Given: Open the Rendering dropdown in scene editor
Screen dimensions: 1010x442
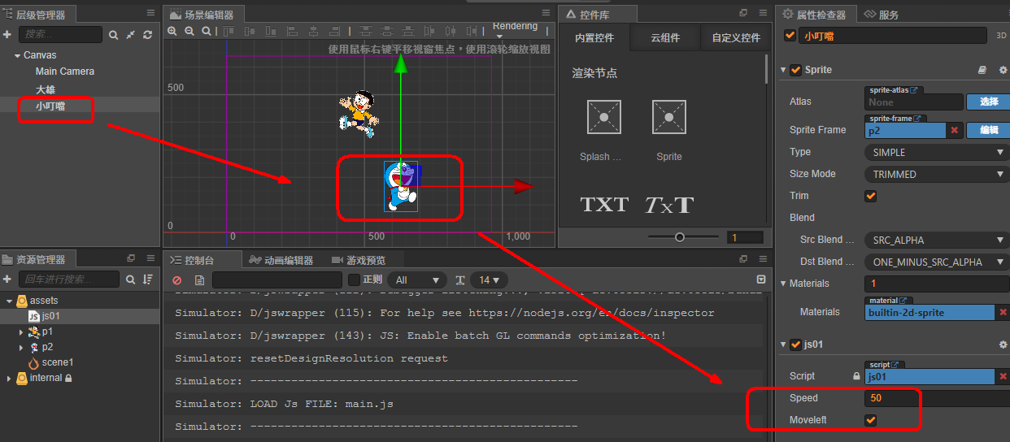Looking at the screenshot, I should tap(516, 31).
